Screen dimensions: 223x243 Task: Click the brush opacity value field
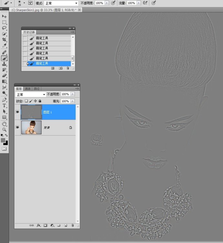click(x=100, y=3)
